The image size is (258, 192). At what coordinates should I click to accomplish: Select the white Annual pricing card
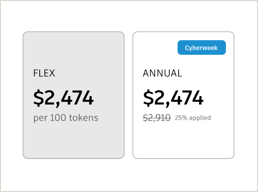(183, 95)
